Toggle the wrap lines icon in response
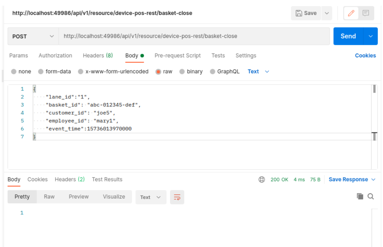This screenshot has height=247, width=383. point(177,197)
